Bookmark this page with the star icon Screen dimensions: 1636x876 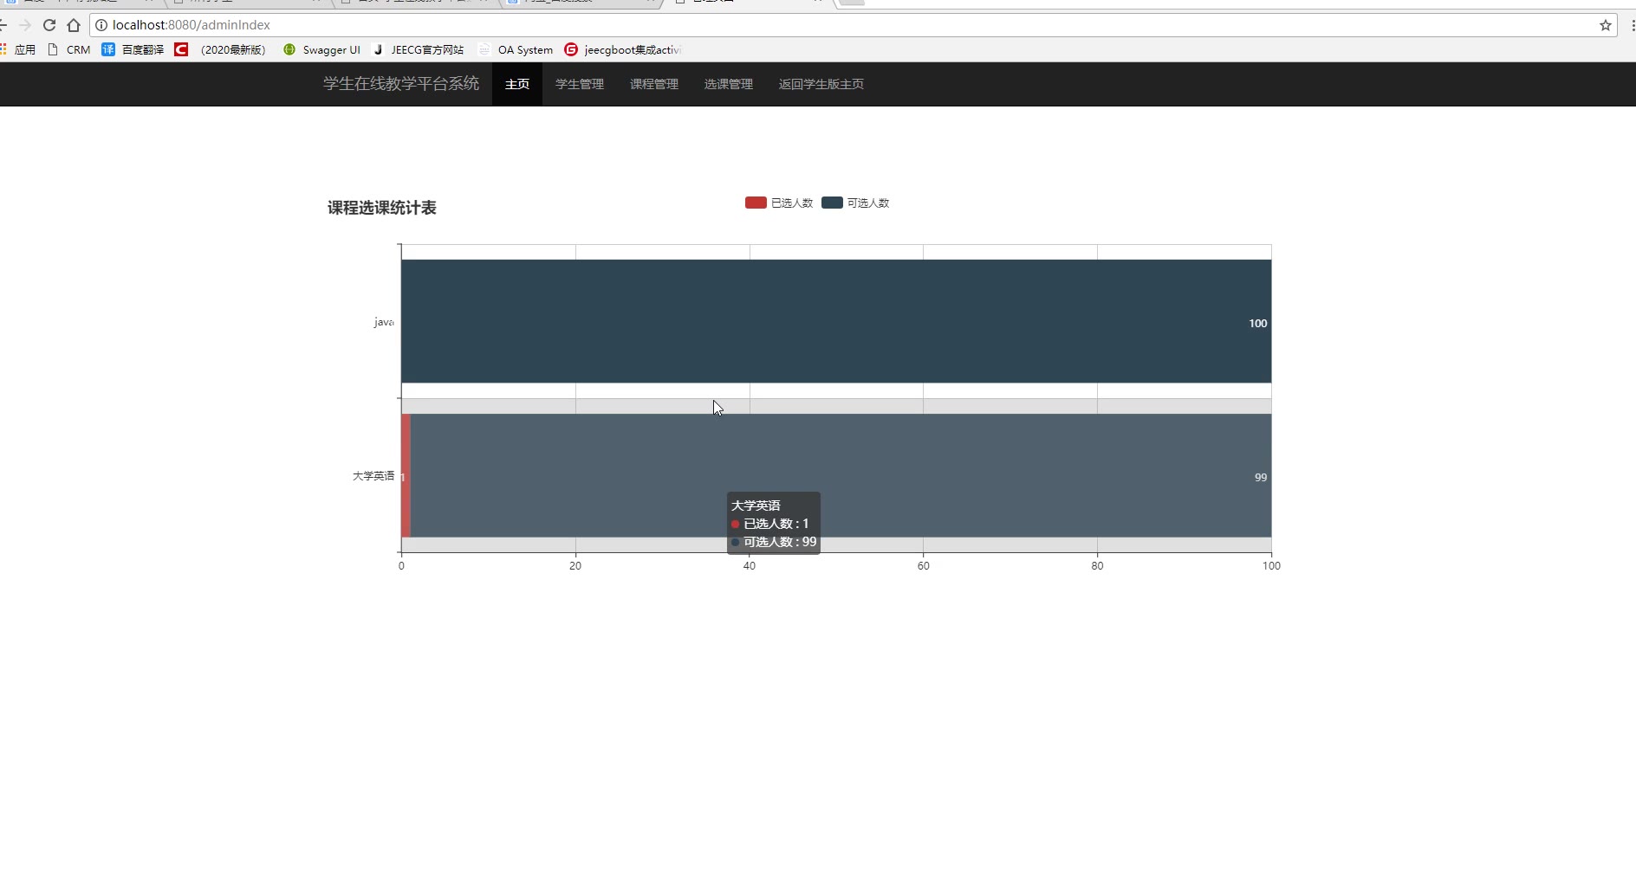pyautogui.click(x=1606, y=25)
